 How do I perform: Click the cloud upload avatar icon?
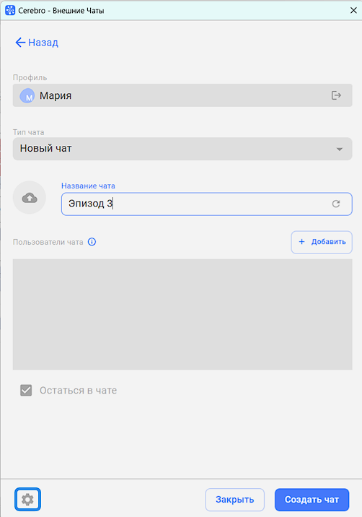[30, 198]
